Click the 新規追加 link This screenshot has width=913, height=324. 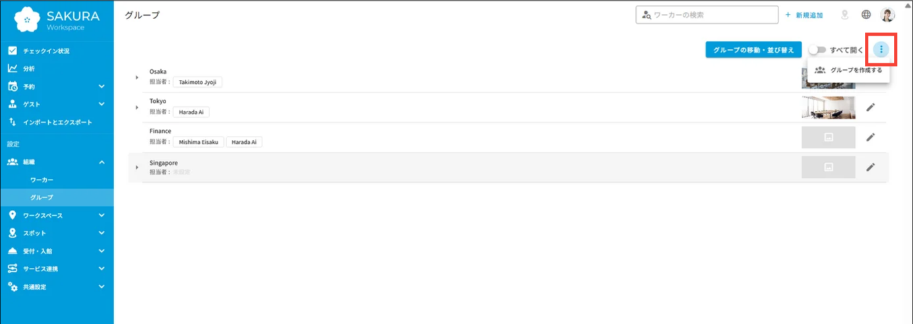pos(803,15)
